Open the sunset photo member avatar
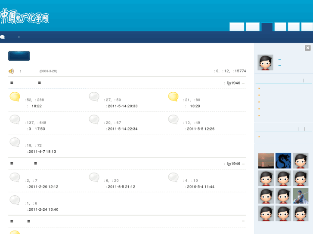The height and width of the screenshot is (234, 313). (266, 161)
